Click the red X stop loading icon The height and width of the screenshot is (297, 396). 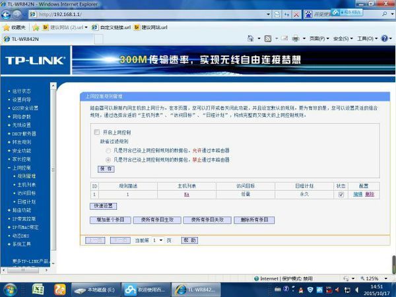296,15
